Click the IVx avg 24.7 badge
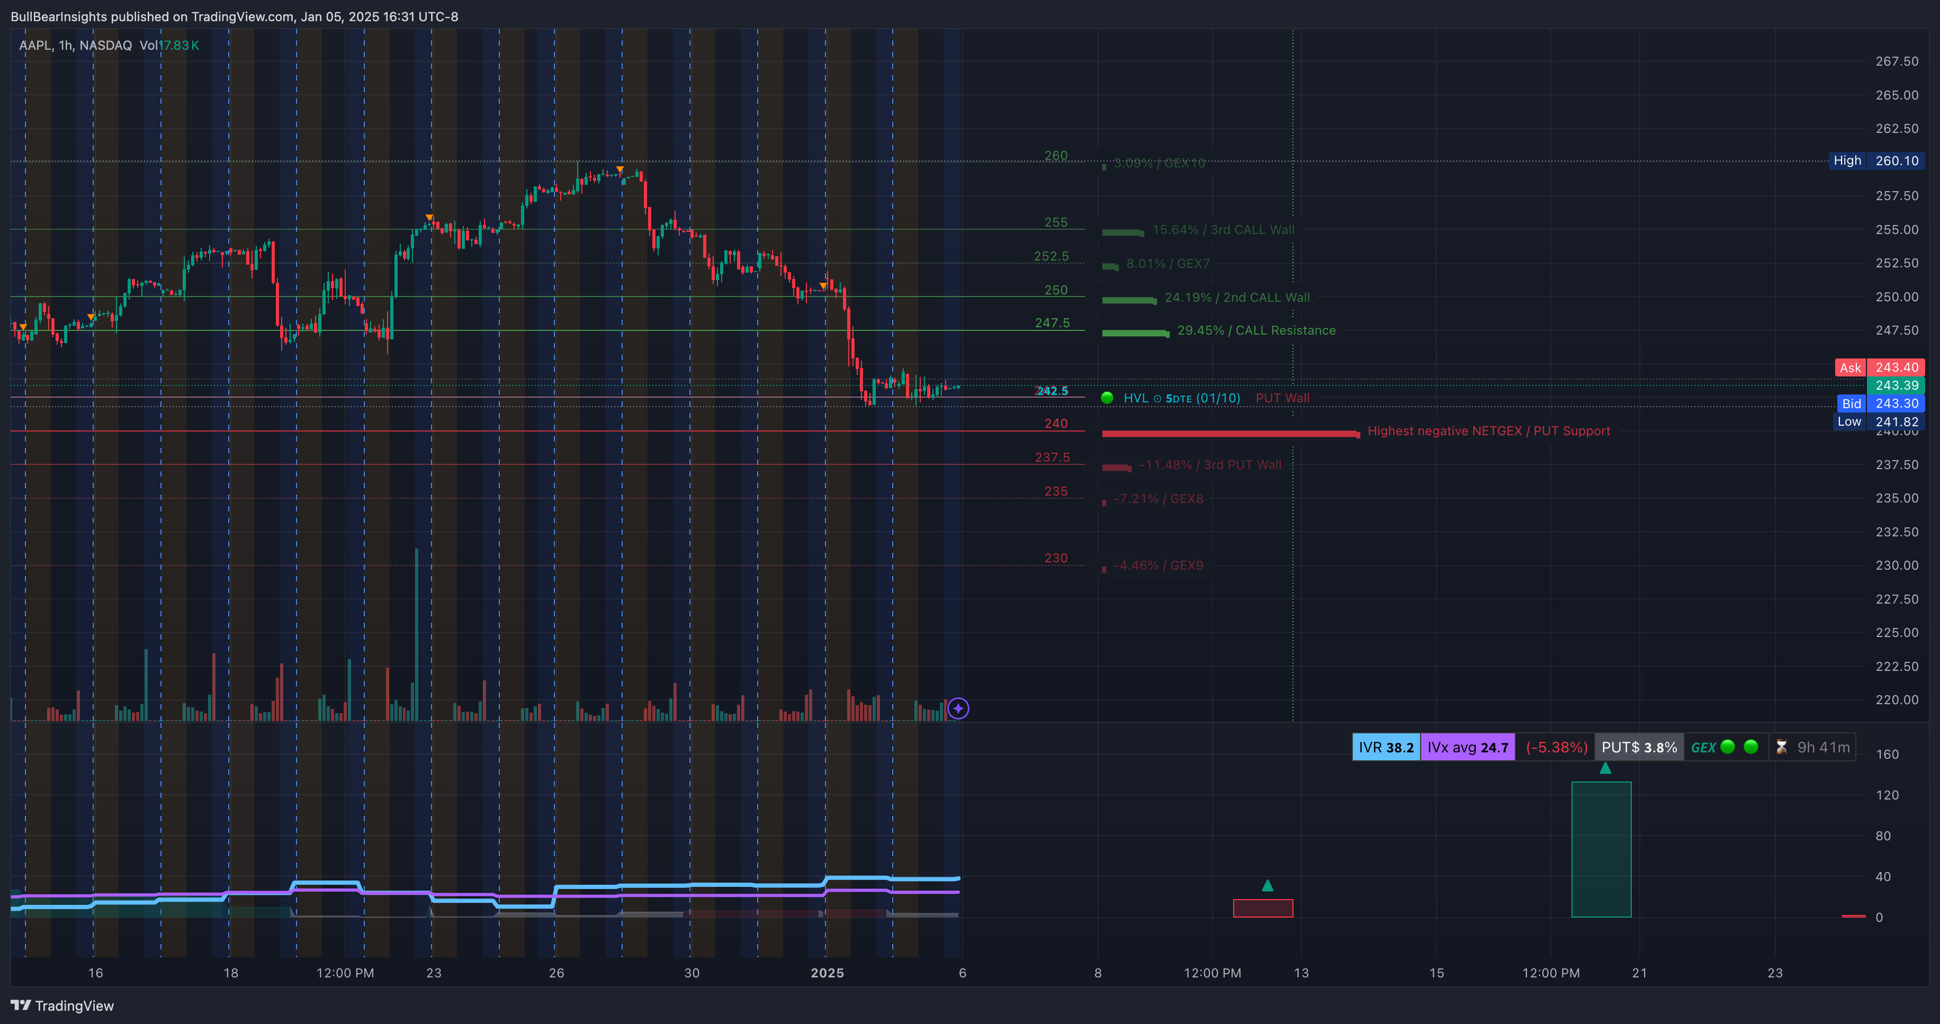The height and width of the screenshot is (1024, 1940). pos(1468,747)
